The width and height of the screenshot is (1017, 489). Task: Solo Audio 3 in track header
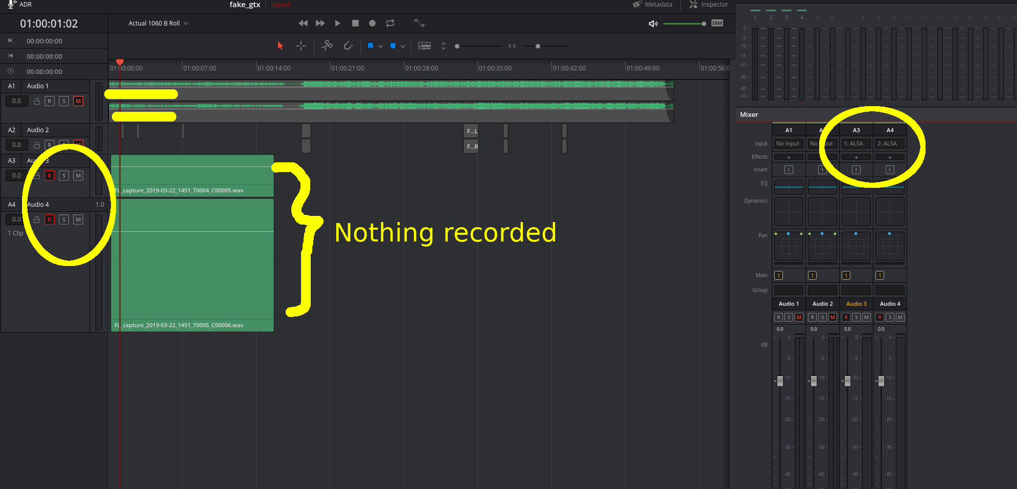[x=64, y=176]
